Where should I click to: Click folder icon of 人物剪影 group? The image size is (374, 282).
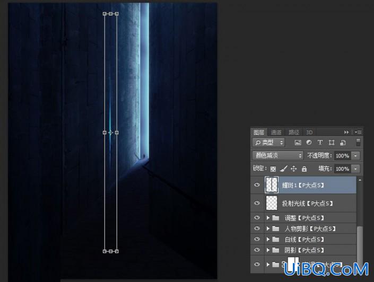tap(276, 228)
